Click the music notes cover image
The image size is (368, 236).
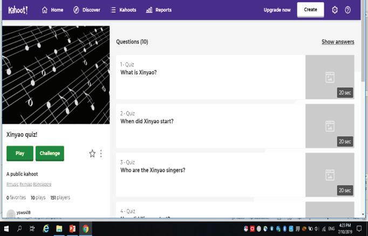56,75
